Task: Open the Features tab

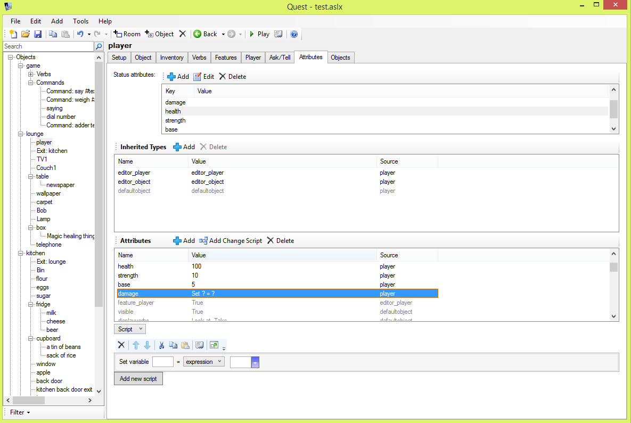Action: [x=226, y=58]
